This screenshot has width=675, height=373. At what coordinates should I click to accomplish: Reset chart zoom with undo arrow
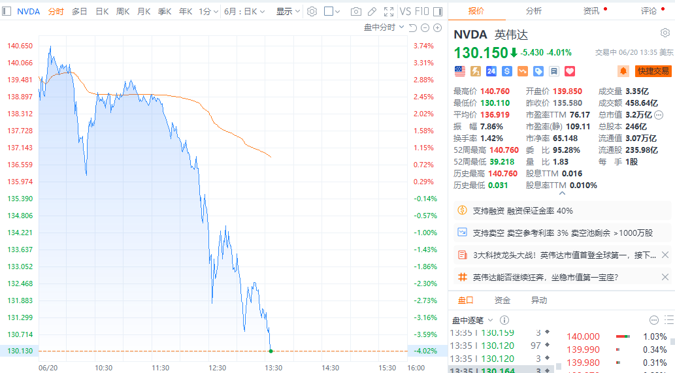pos(412,28)
